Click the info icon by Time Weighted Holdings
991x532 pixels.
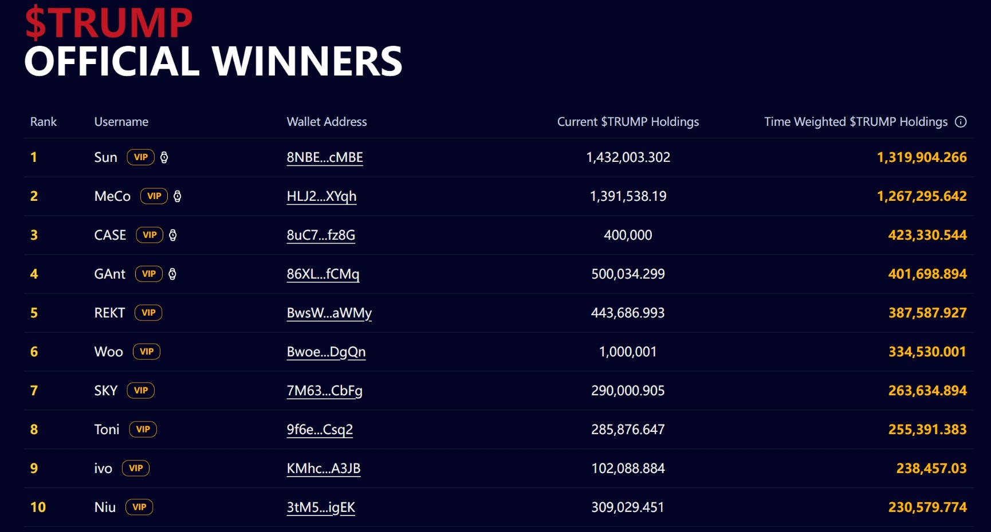coord(961,122)
